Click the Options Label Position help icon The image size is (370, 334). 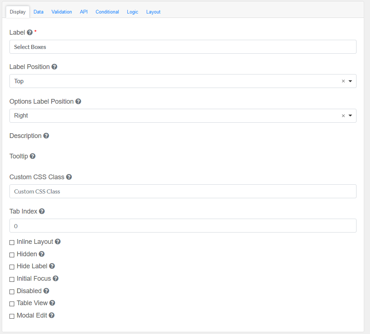coord(78,101)
